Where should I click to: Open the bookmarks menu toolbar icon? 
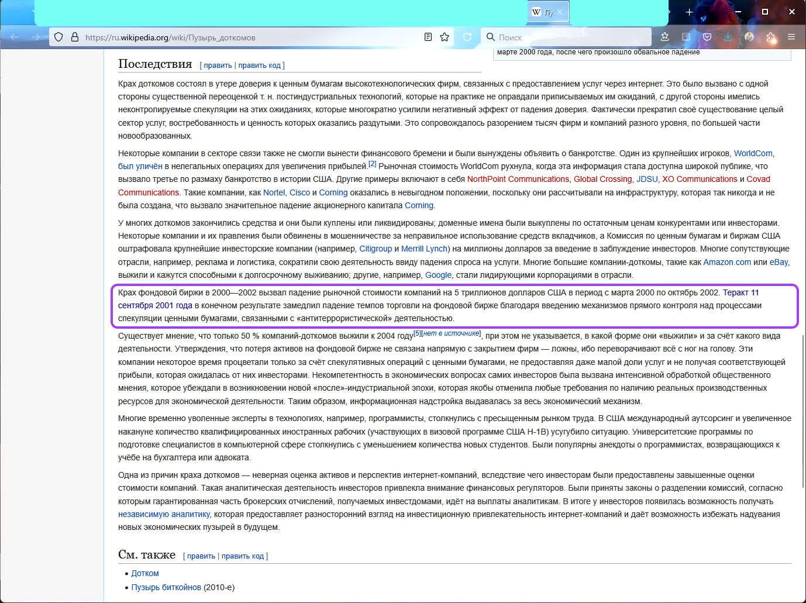(665, 37)
